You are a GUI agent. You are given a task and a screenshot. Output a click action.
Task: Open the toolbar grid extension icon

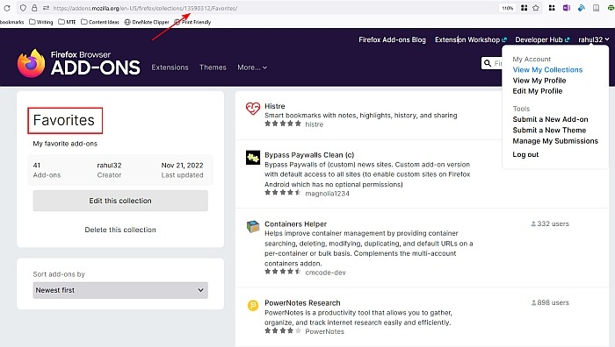click(552, 8)
